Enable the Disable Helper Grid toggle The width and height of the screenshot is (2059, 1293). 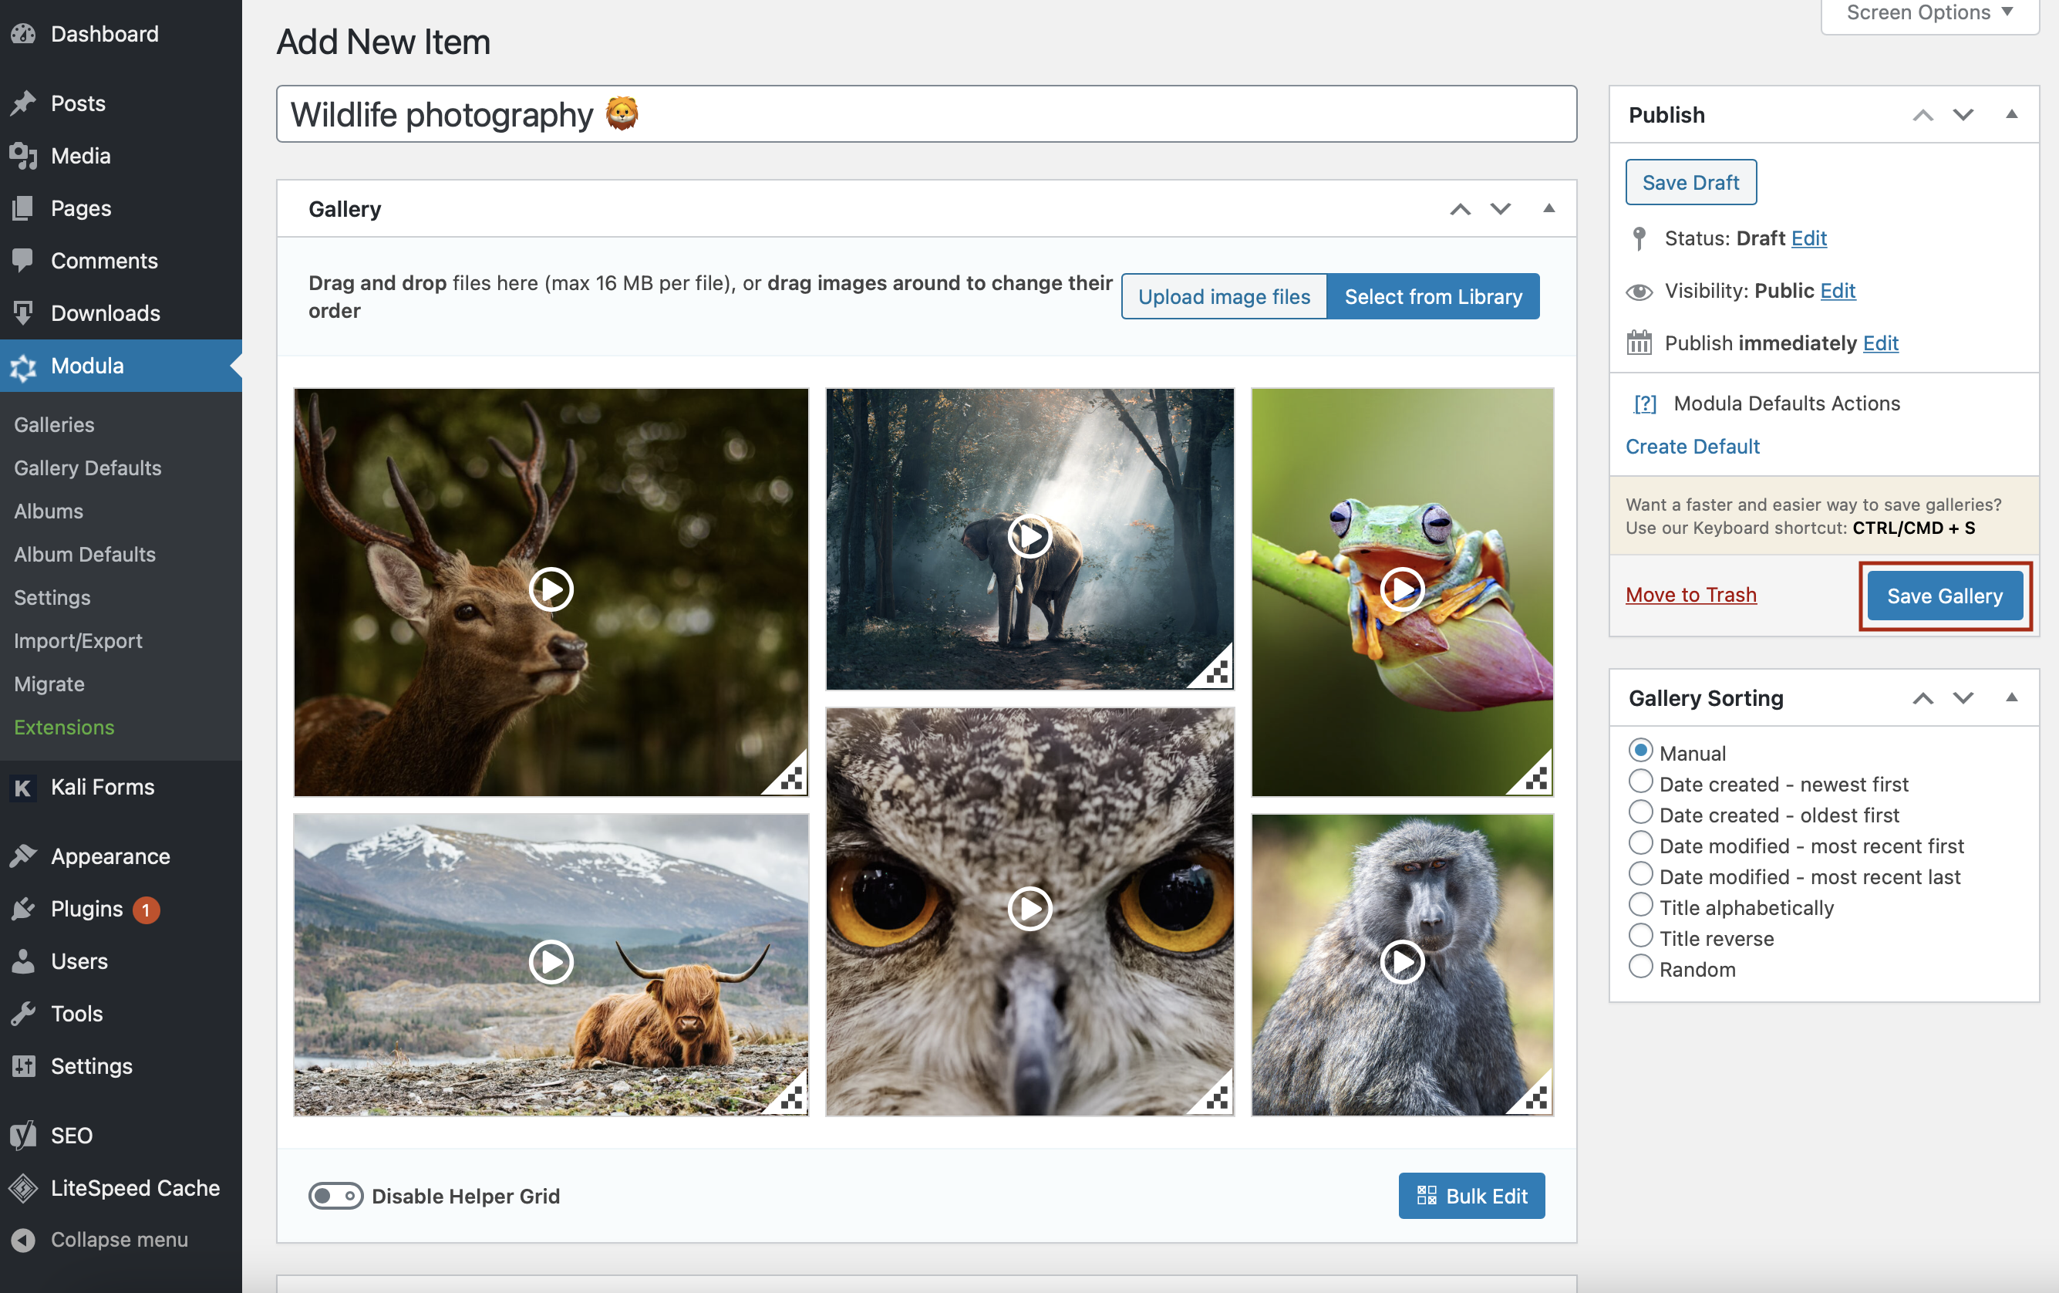(x=336, y=1197)
